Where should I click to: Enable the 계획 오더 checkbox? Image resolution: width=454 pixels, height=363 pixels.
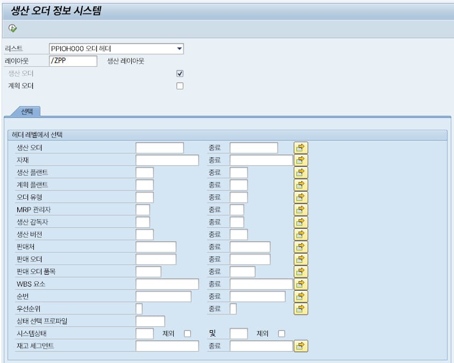coord(180,86)
